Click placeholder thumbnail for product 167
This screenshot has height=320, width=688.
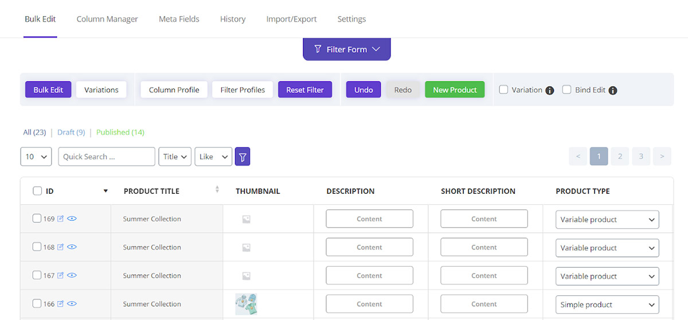tap(246, 276)
